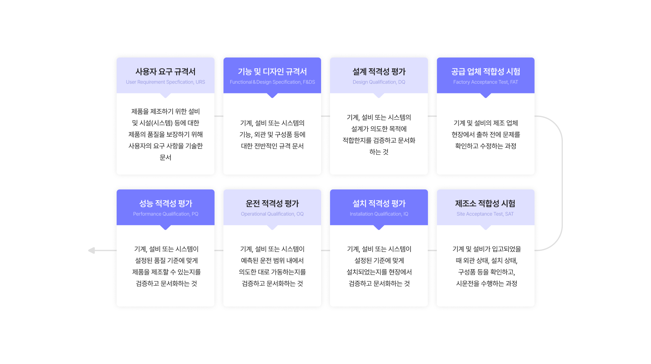Click the 사용자 요구 규격서 card title
This screenshot has width=651, height=364.
point(165,72)
